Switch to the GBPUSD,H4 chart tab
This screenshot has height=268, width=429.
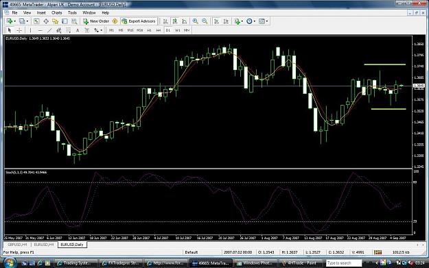click(x=17, y=245)
